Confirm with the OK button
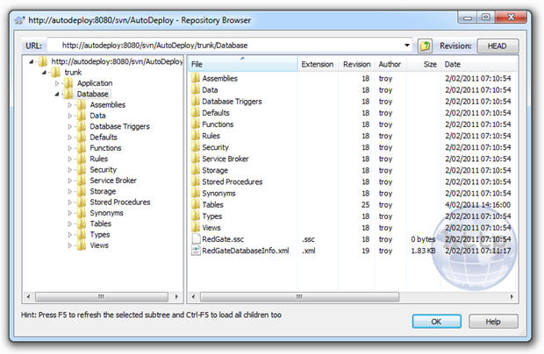This screenshot has height=354, width=544. tap(436, 322)
